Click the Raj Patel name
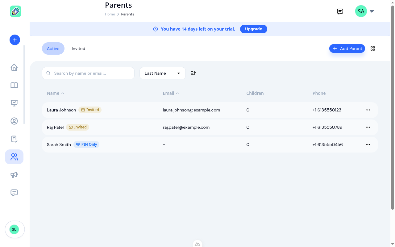 [55, 127]
